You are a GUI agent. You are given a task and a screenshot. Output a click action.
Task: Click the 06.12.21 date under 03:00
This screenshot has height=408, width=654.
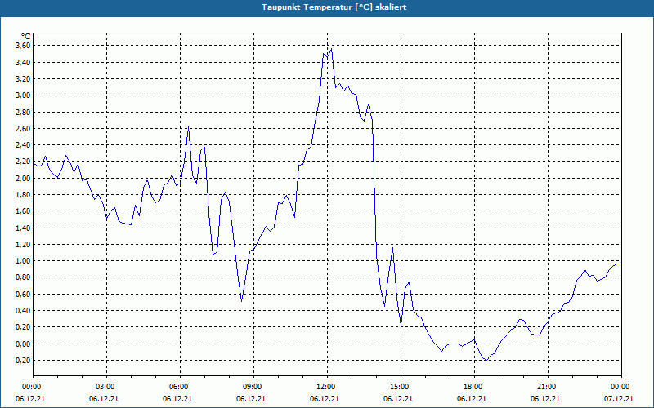coord(104,399)
